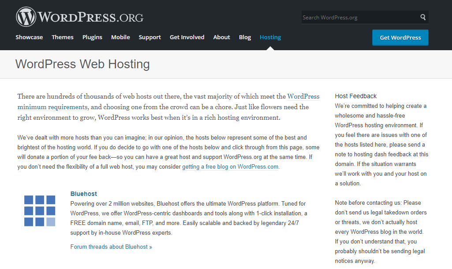
Task: Click the Get WordPress button
Action: coord(400,37)
